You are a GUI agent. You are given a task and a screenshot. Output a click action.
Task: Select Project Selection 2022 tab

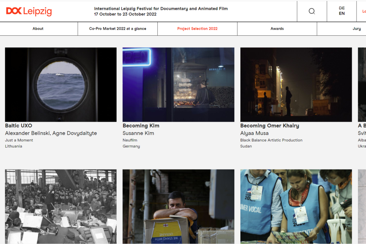[197, 29]
